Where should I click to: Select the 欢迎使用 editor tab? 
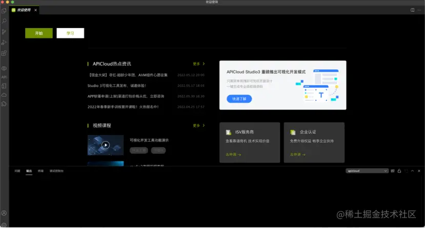[24, 10]
